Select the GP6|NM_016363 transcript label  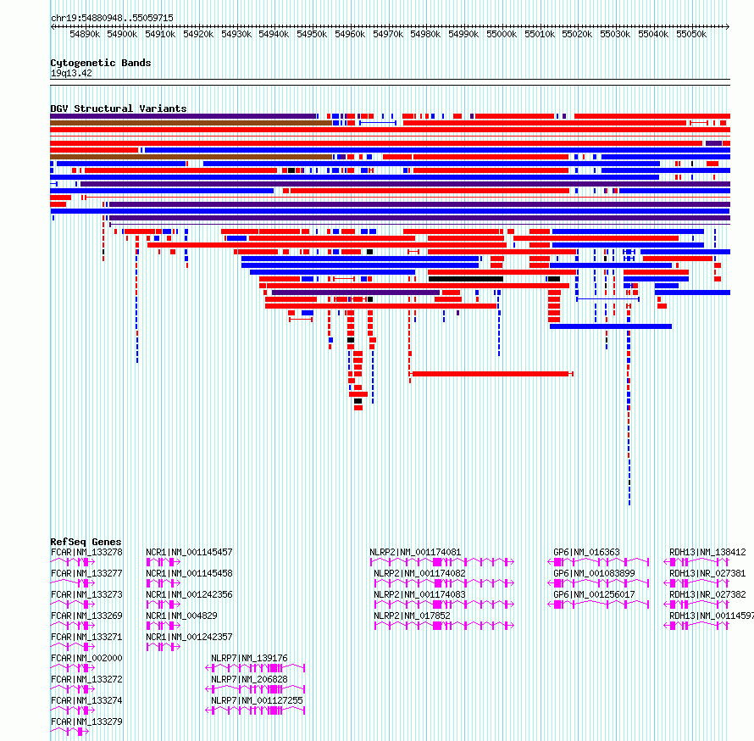click(586, 553)
